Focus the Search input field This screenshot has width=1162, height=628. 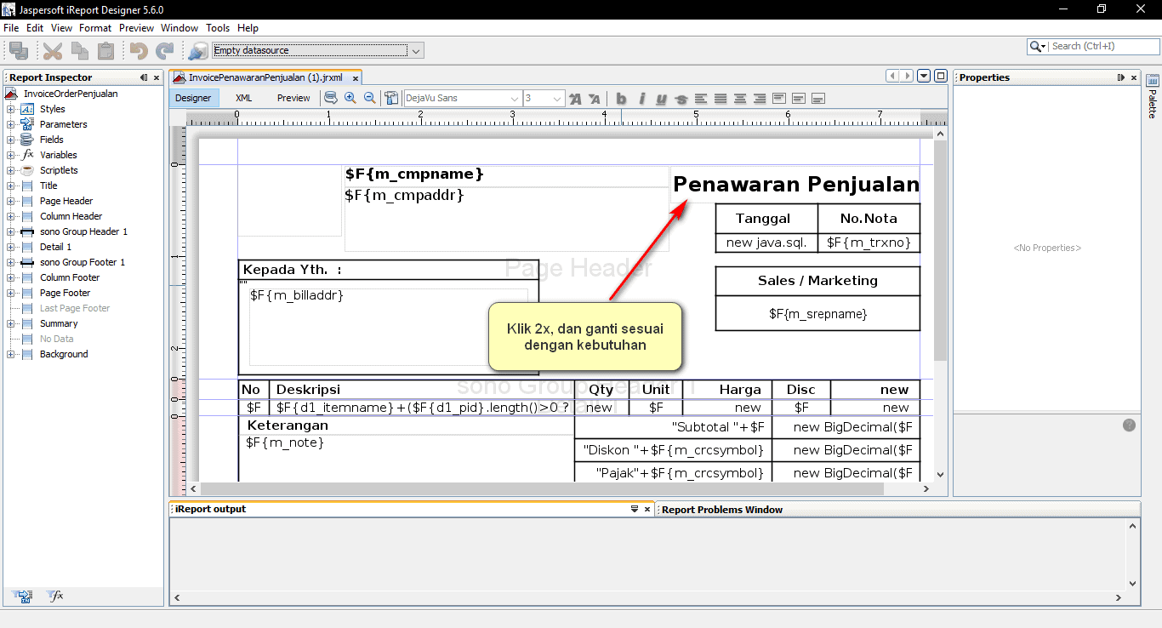point(1102,47)
